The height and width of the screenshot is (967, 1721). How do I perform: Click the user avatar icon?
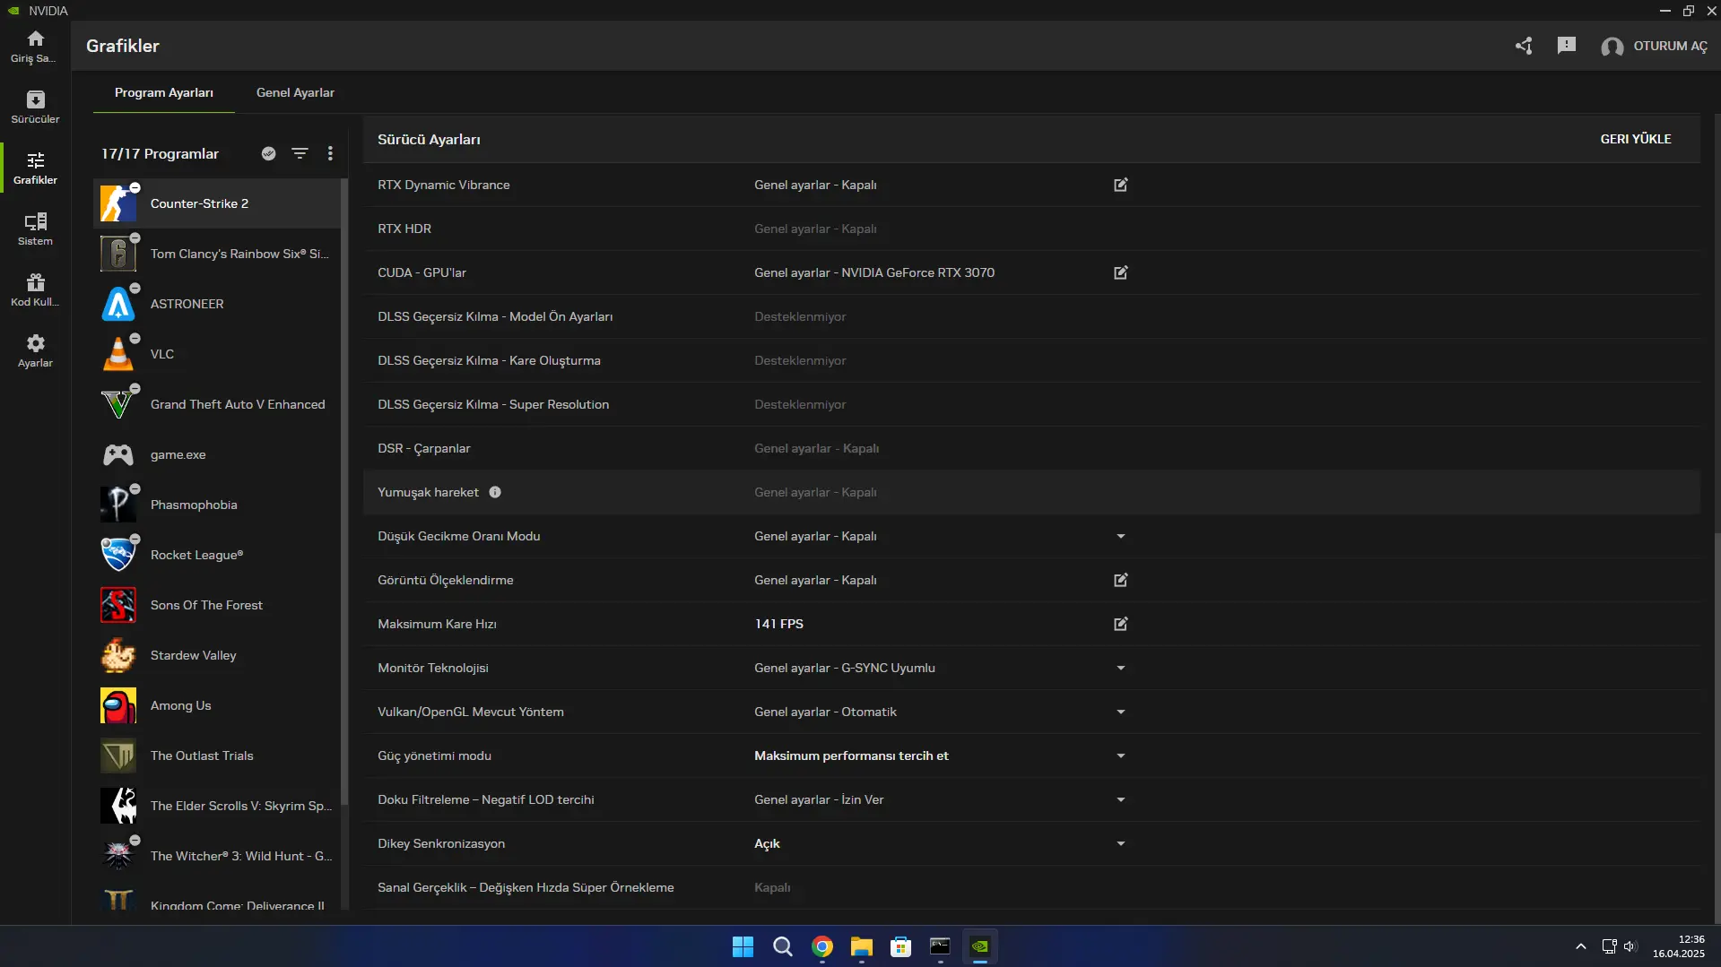1612,47
